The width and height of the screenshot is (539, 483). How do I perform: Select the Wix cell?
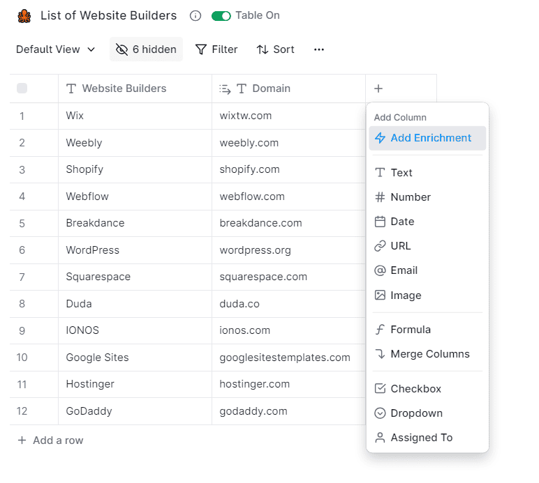(x=135, y=116)
